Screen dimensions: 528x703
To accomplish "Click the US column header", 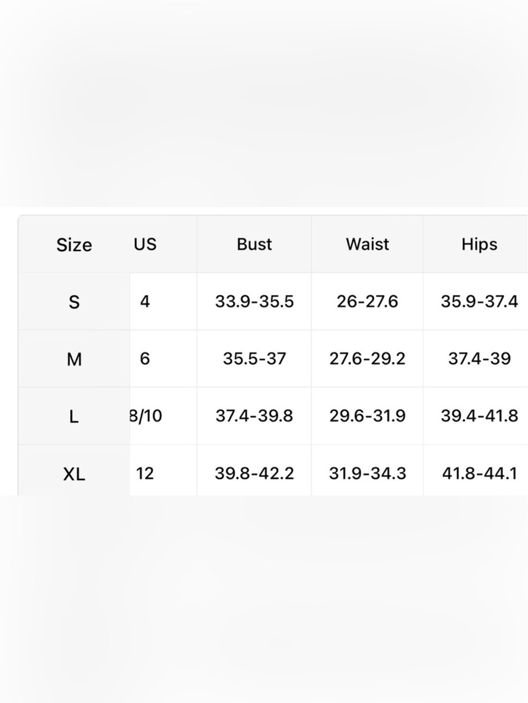I will point(145,244).
